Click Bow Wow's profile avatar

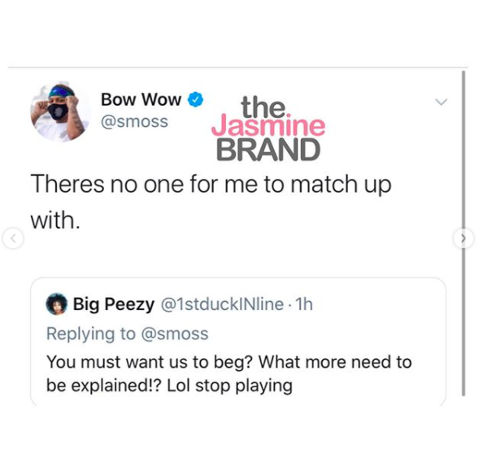click(60, 112)
